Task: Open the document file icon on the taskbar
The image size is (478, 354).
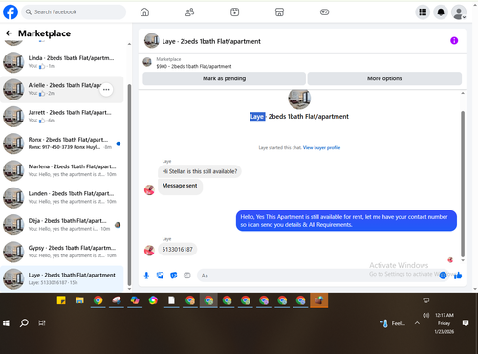Action: [x=171, y=300]
